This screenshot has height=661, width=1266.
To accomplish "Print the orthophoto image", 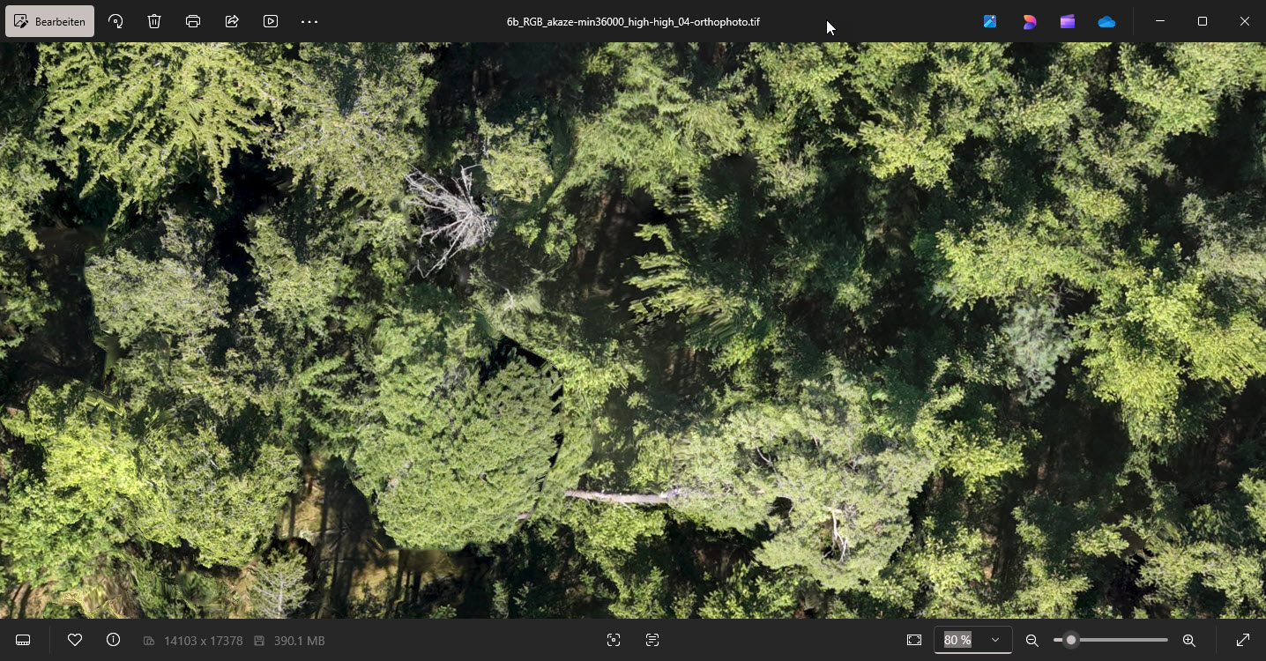I will [192, 21].
